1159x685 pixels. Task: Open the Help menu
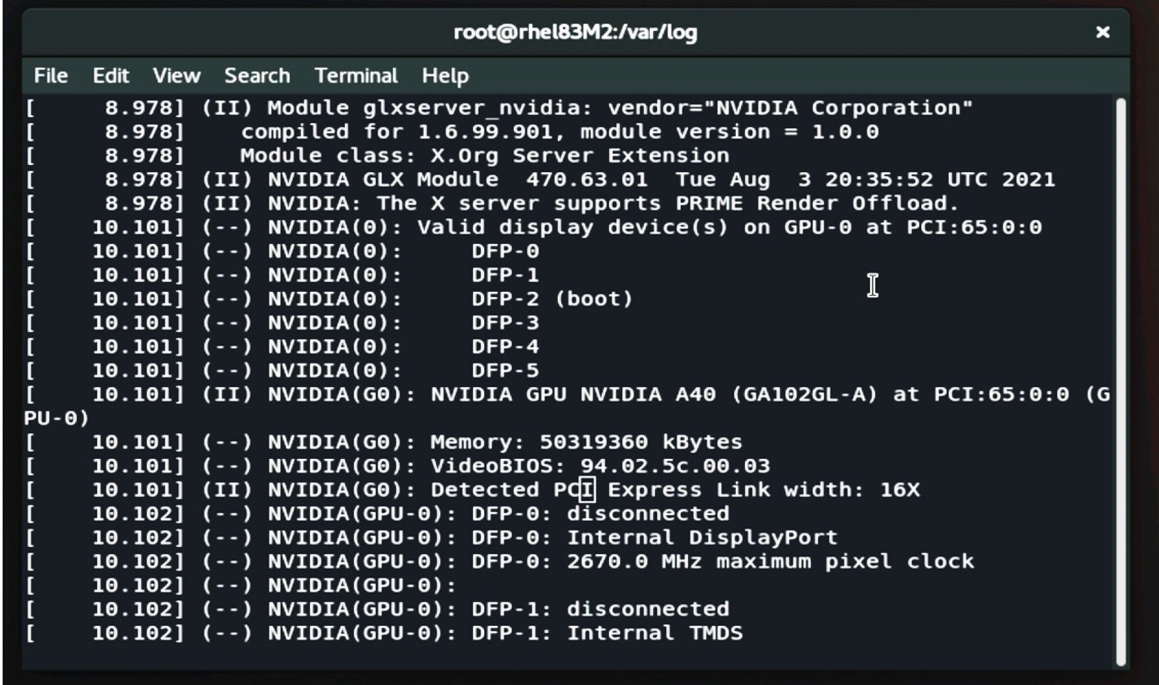click(x=445, y=76)
